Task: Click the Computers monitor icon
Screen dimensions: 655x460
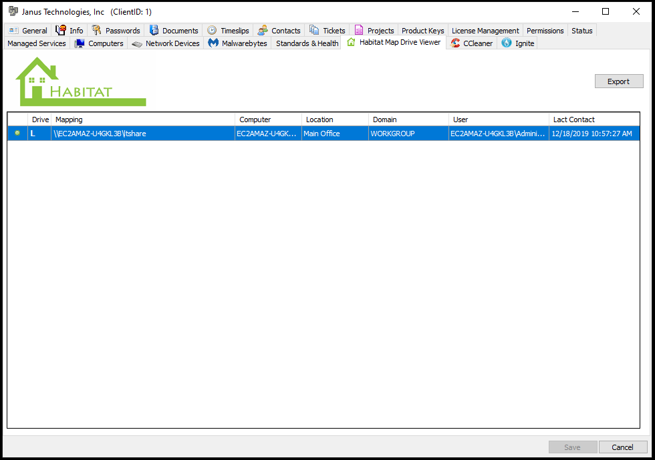Action: tap(80, 43)
